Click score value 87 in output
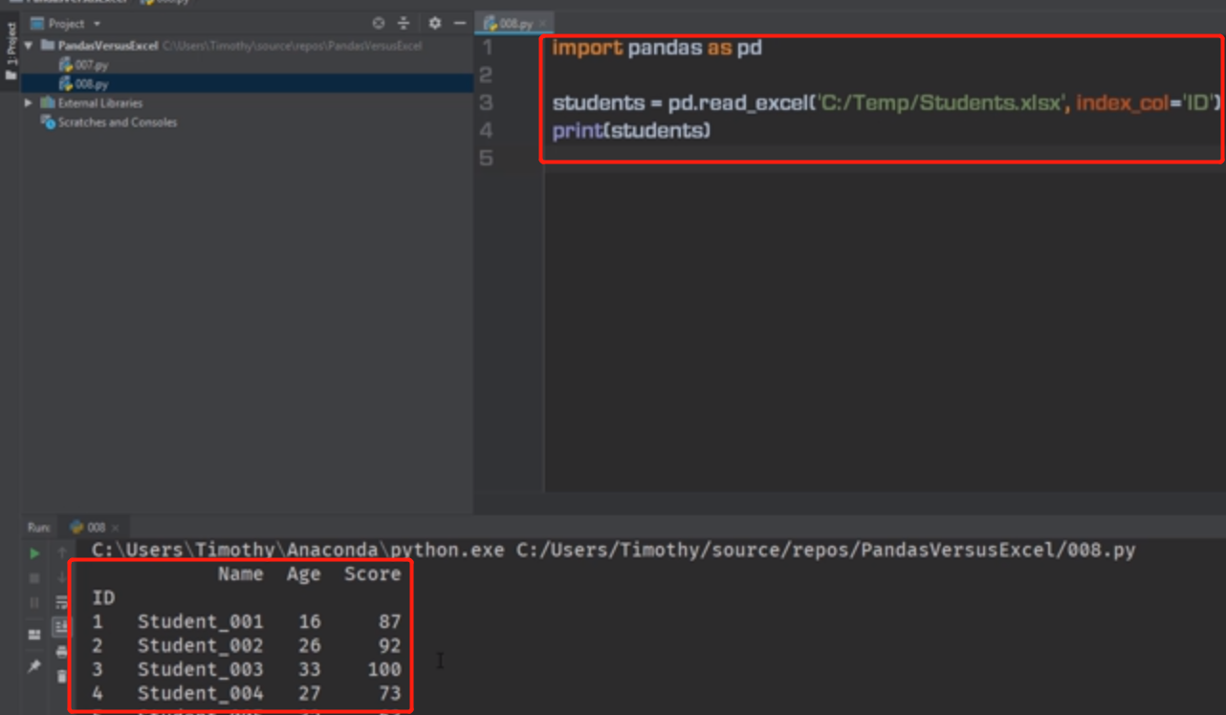The width and height of the screenshot is (1226, 715). coord(390,621)
